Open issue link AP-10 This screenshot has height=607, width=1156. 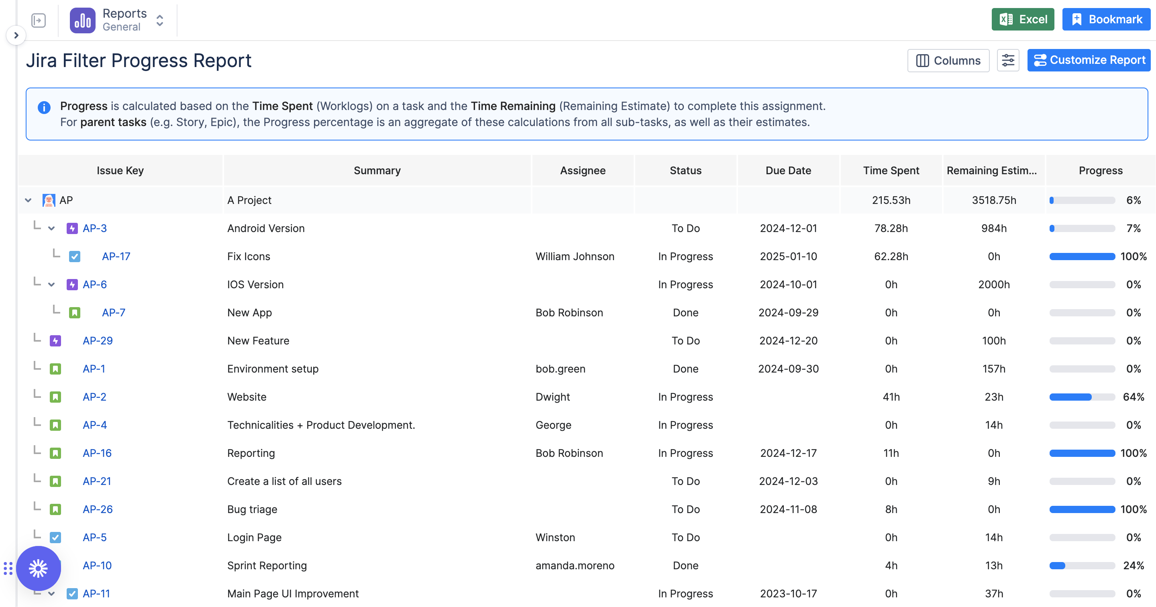(98, 566)
